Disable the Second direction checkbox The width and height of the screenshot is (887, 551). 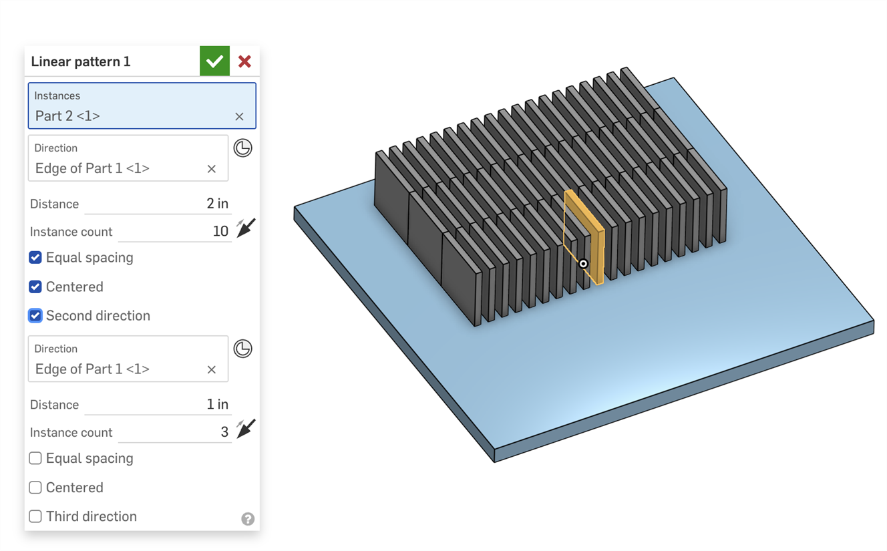35,315
